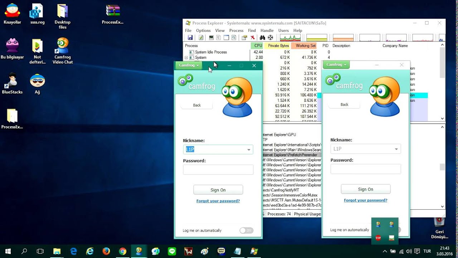Image resolution: width=458 pixels, height=258 pixels.
Task: Select the Desktop files folder icon
Action: click(62, 16)
